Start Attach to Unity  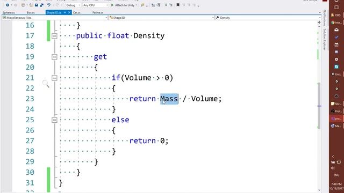point(123,5)
